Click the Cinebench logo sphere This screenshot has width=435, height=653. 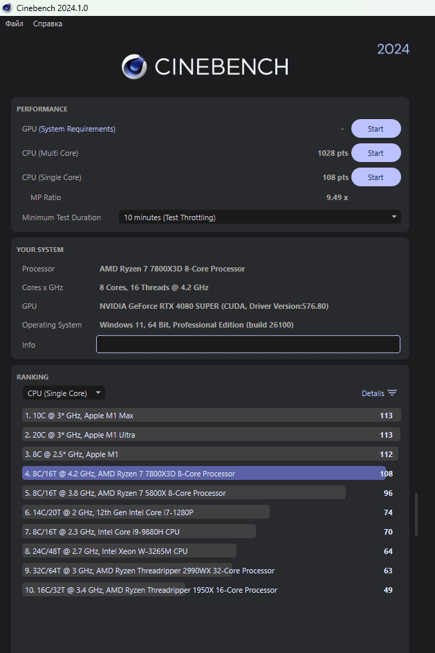pos(134,66)
